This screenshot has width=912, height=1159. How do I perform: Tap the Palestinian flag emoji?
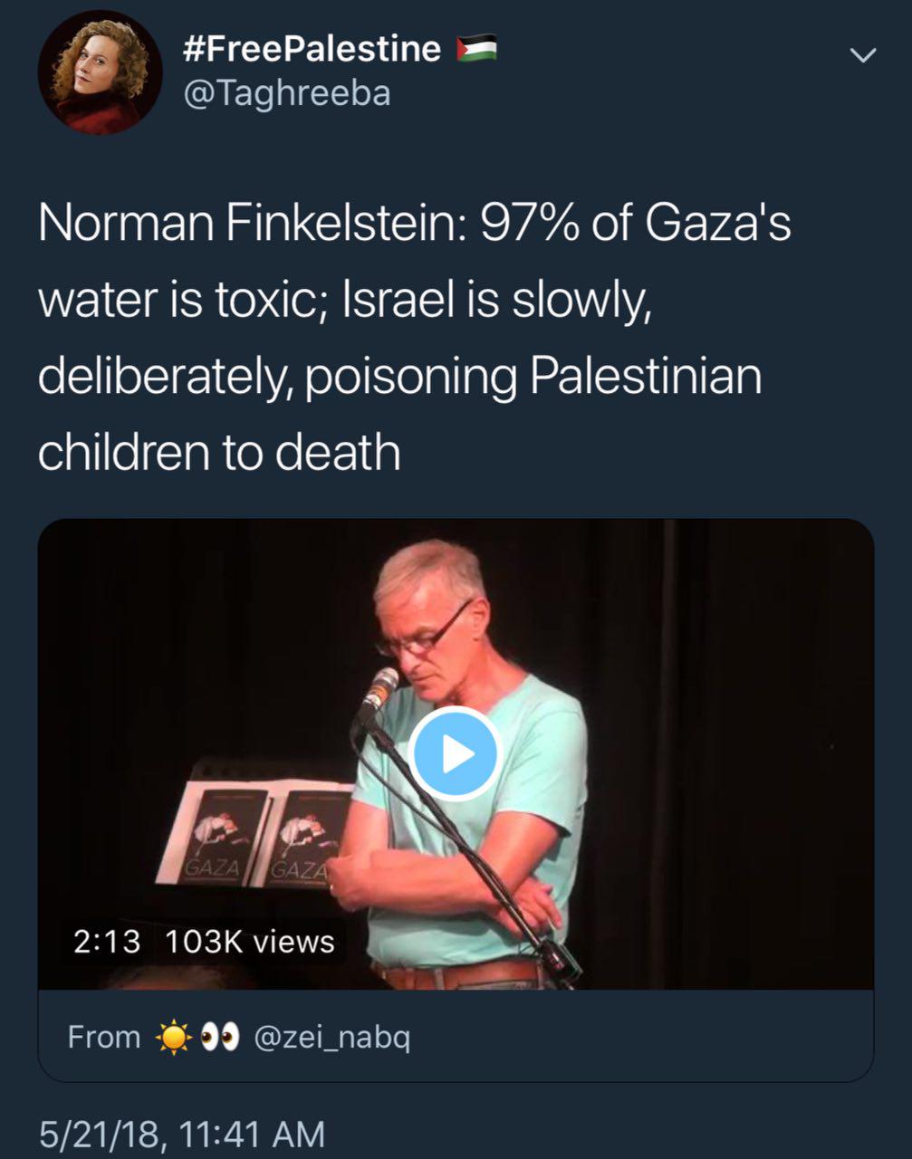[476, 49]
